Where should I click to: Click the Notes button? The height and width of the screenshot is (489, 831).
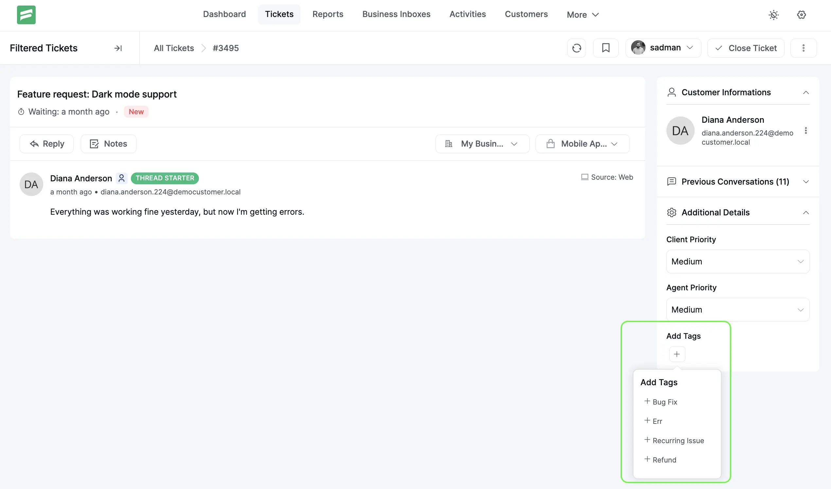coord(109,144)
